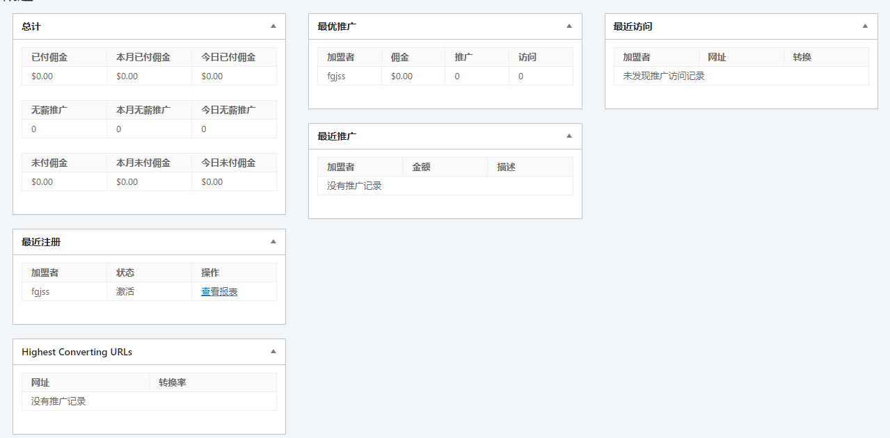Collapse the 总计 panel using its arrow
Screen dimensions: 890x438
[x=273, y=26]
